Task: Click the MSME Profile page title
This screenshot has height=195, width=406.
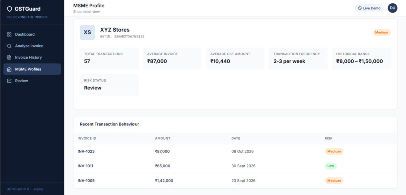Action: (89, 6)
